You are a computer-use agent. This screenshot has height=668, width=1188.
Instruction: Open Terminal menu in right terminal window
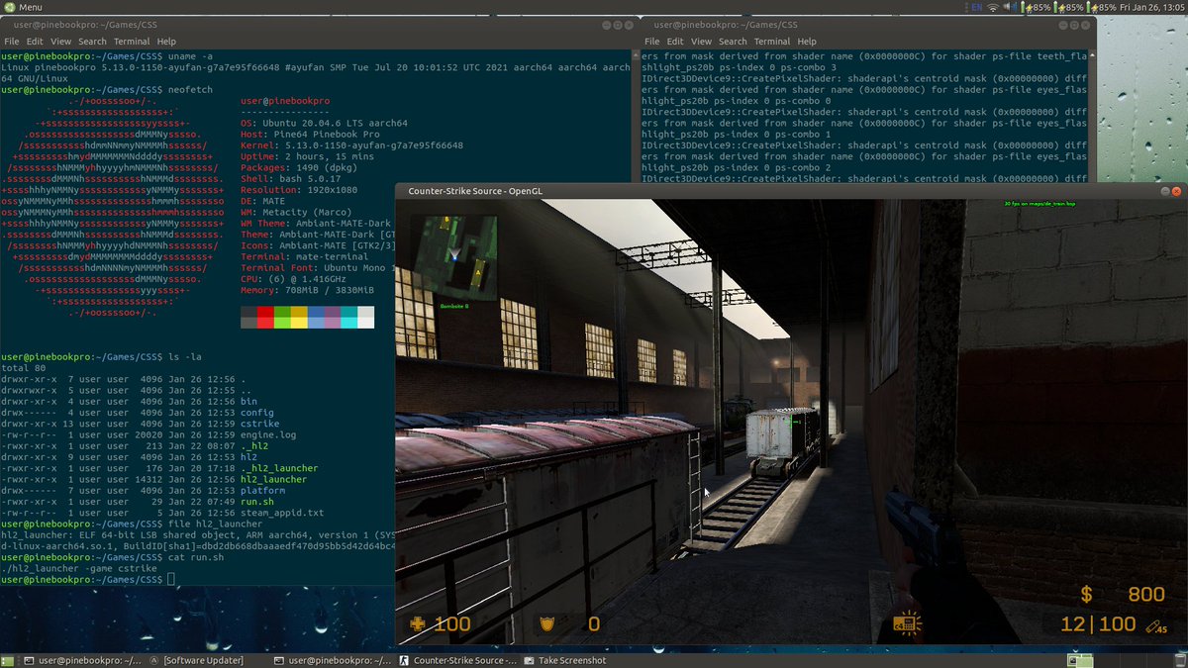(x=772, y=42)
